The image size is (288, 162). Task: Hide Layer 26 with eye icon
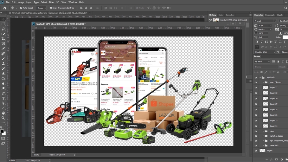coord(256,115)
